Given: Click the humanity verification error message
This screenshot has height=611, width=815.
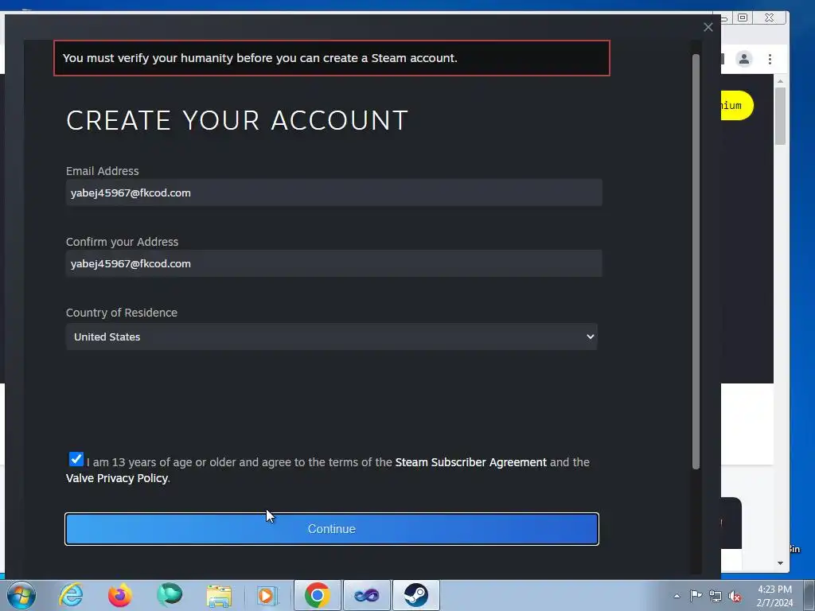Looking at the screenshot, I should click(332, 58).
